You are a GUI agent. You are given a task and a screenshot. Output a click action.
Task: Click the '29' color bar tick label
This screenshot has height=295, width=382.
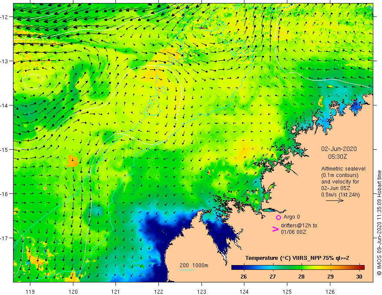(330, 276)
